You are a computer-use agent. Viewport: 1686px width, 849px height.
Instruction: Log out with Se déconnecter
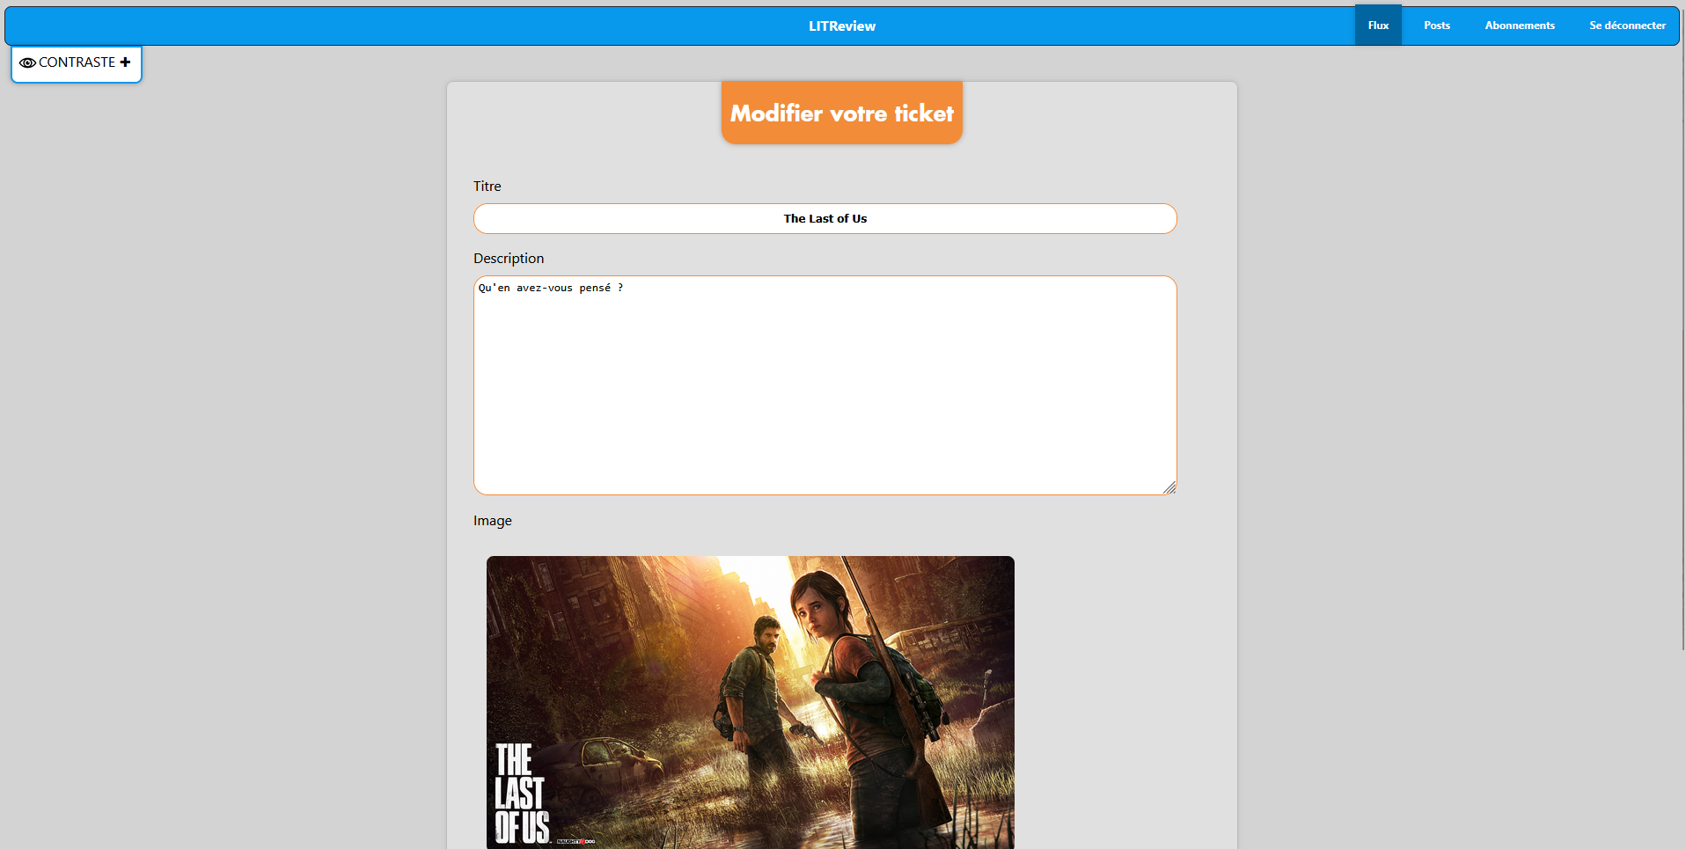[1626, 26]
